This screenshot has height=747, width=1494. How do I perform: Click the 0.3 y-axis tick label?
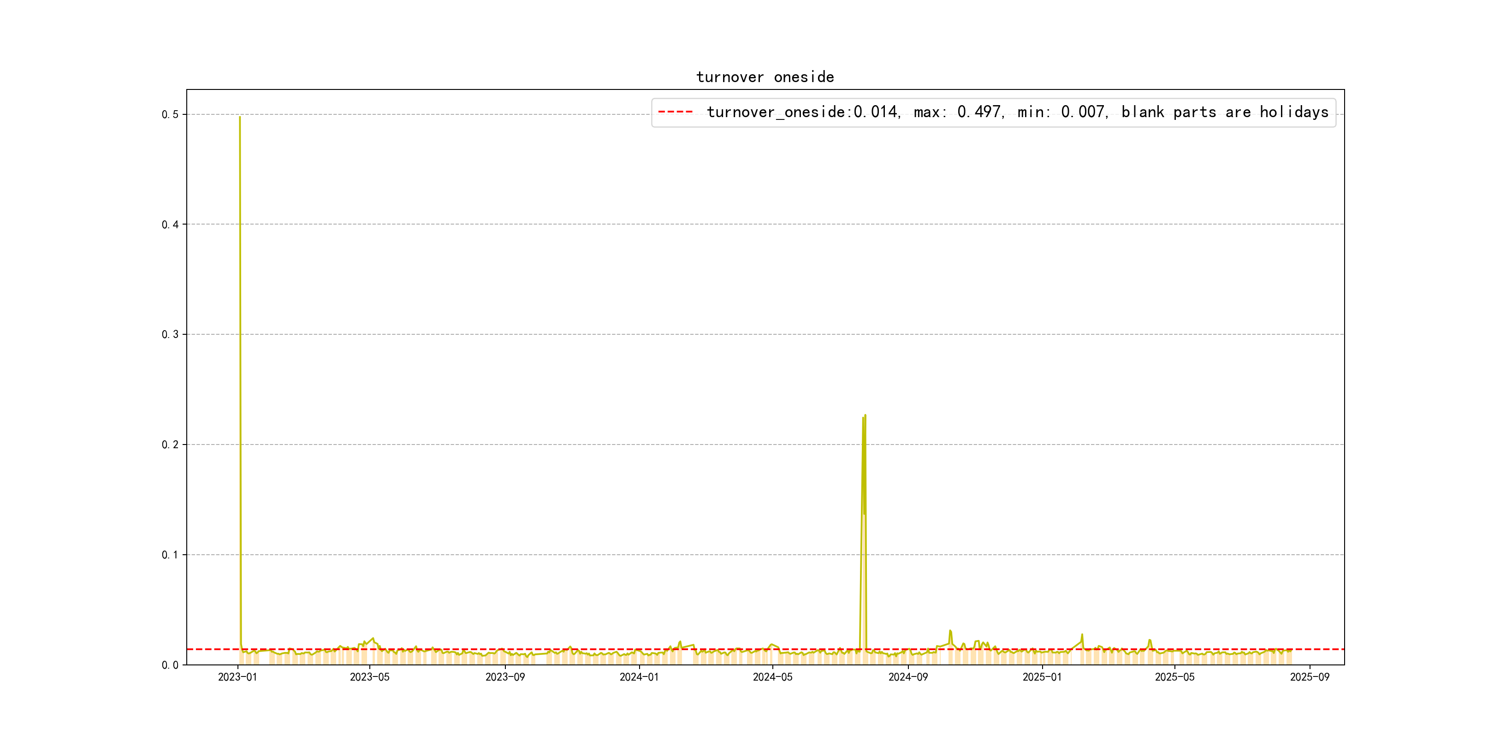click(x=170, y=335)
